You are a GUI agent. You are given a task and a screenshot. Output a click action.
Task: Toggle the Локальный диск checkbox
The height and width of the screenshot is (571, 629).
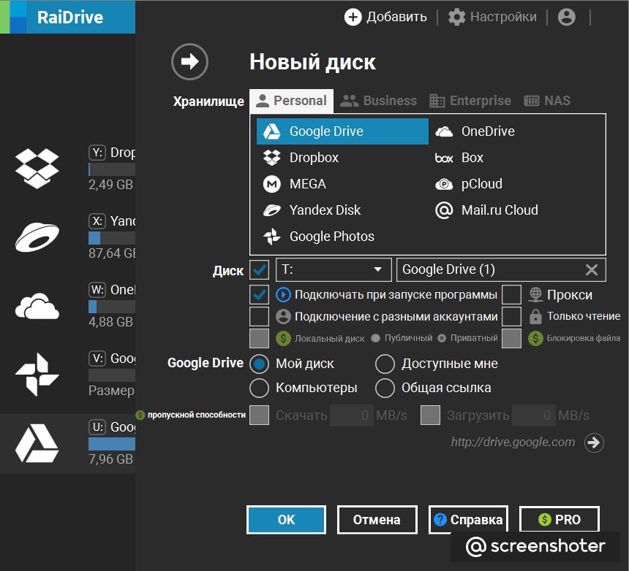pos(259,338)
